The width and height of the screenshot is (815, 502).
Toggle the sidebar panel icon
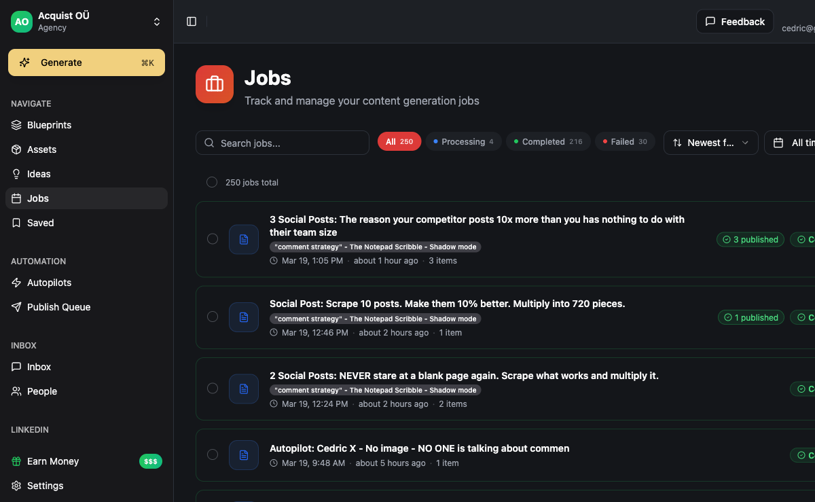tap(192, 22)
